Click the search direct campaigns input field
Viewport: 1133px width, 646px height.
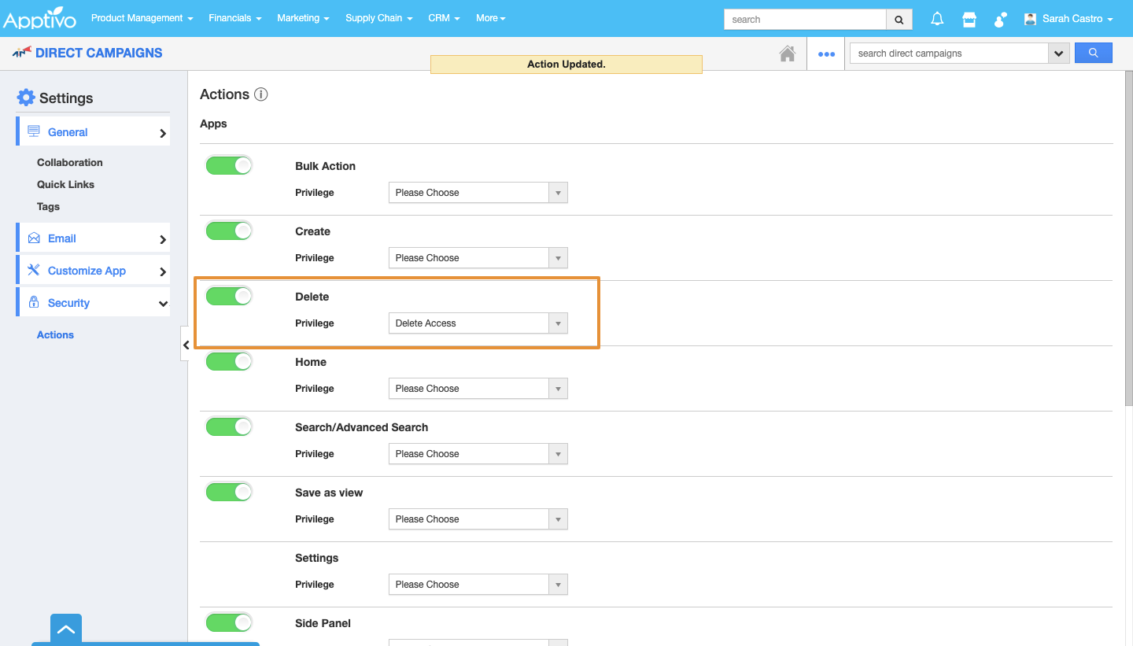(x=948, y=54)
